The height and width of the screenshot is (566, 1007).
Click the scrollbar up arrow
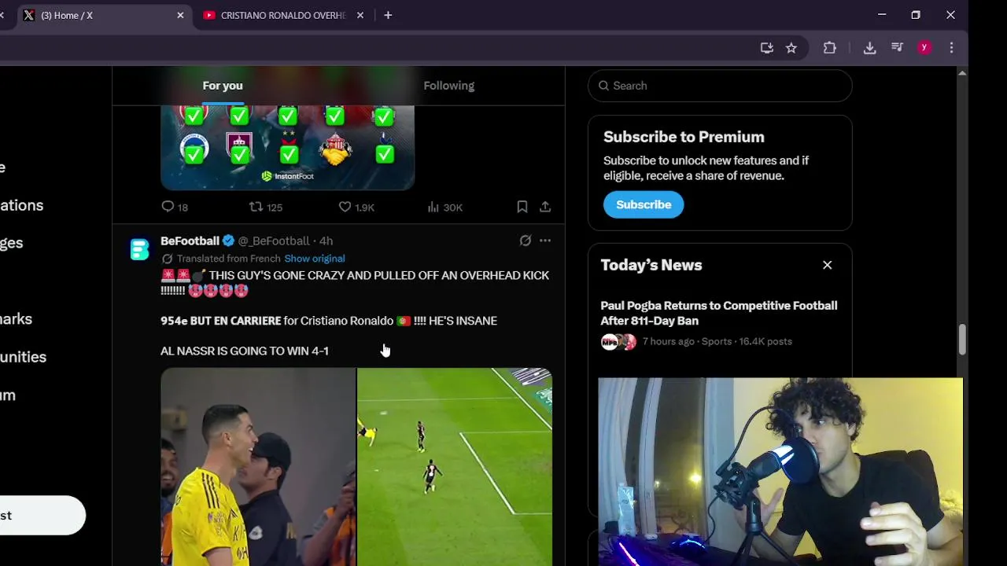(962, 73)
